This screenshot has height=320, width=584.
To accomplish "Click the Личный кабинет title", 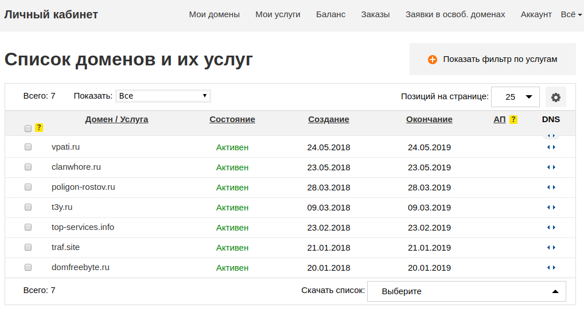I will [x=51, y=14].
